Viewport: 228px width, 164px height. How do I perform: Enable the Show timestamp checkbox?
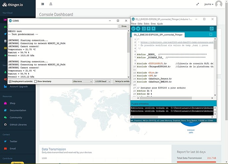tap(35, 82)
